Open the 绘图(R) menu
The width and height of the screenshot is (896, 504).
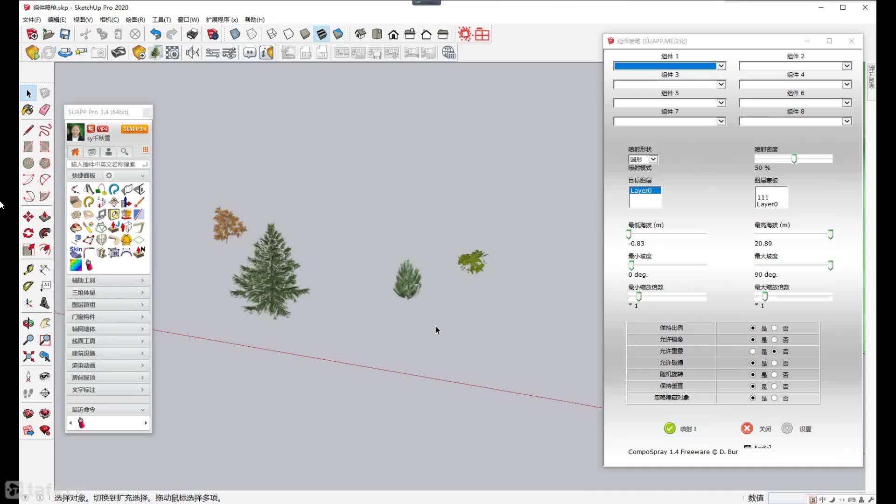[x=135, y=20]
